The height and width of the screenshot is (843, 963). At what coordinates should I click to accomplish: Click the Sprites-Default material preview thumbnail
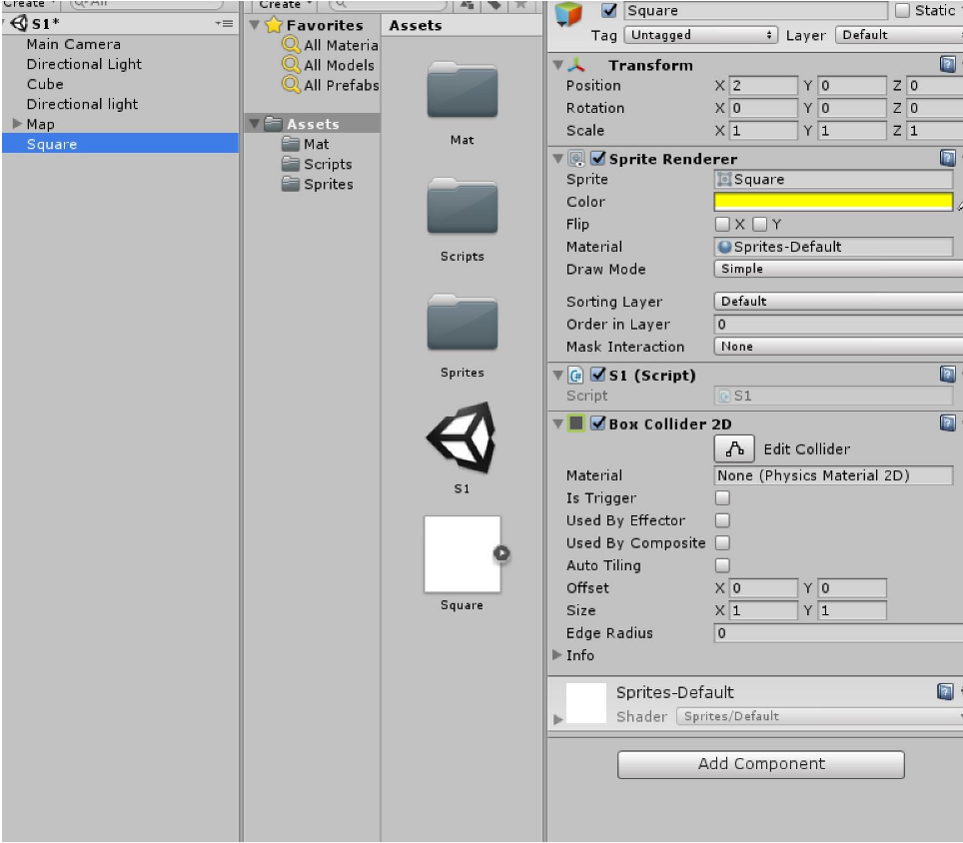(x=586, y=703)
